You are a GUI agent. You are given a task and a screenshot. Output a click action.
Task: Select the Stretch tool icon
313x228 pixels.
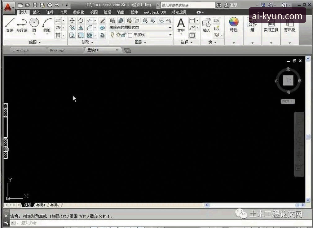pyautogui.click(x=72, y=35)
